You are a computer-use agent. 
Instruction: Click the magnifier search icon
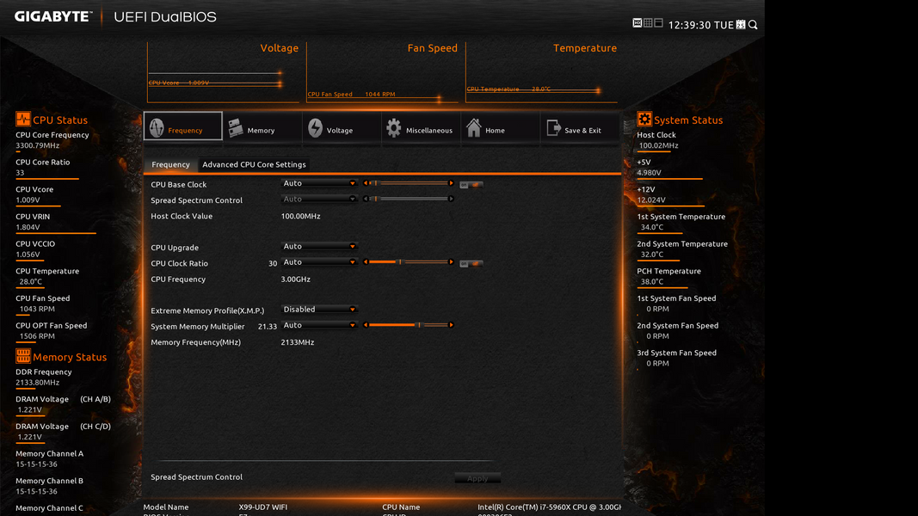753,25
